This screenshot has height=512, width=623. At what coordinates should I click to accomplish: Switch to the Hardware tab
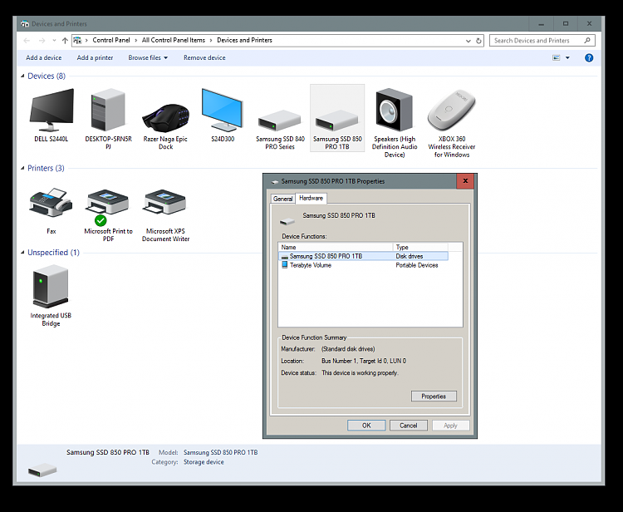click(311, 198)
